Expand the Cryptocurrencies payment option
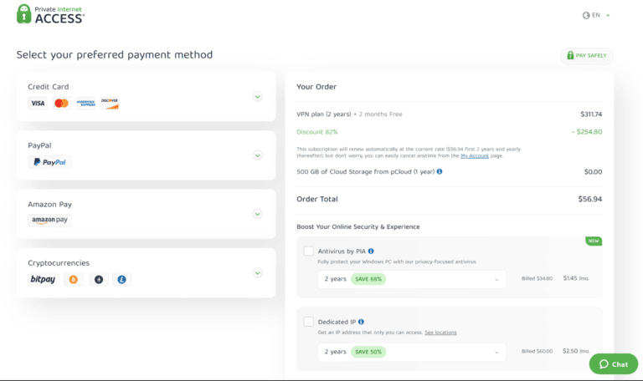Image resolution: width=643 pixels, height=381 pixels. (258, 272)
